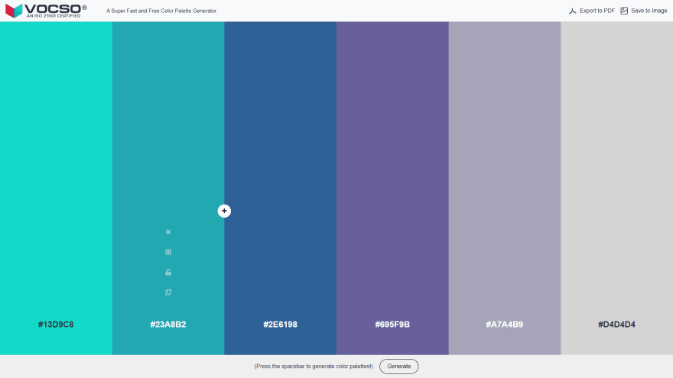Click the Save to Image picture icon
Screen dimensions: 673x378
(624, 11)
